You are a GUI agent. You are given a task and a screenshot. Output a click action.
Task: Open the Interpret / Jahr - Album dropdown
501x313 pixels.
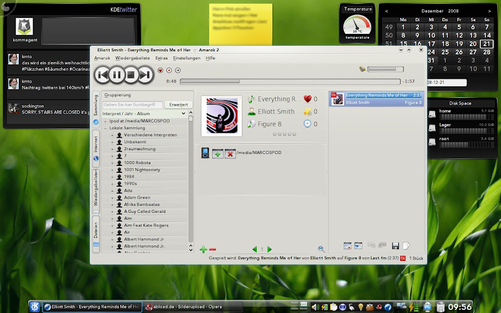[144, 114]
